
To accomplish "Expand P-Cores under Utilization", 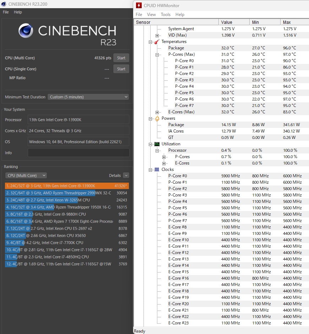I will [164, 157].
